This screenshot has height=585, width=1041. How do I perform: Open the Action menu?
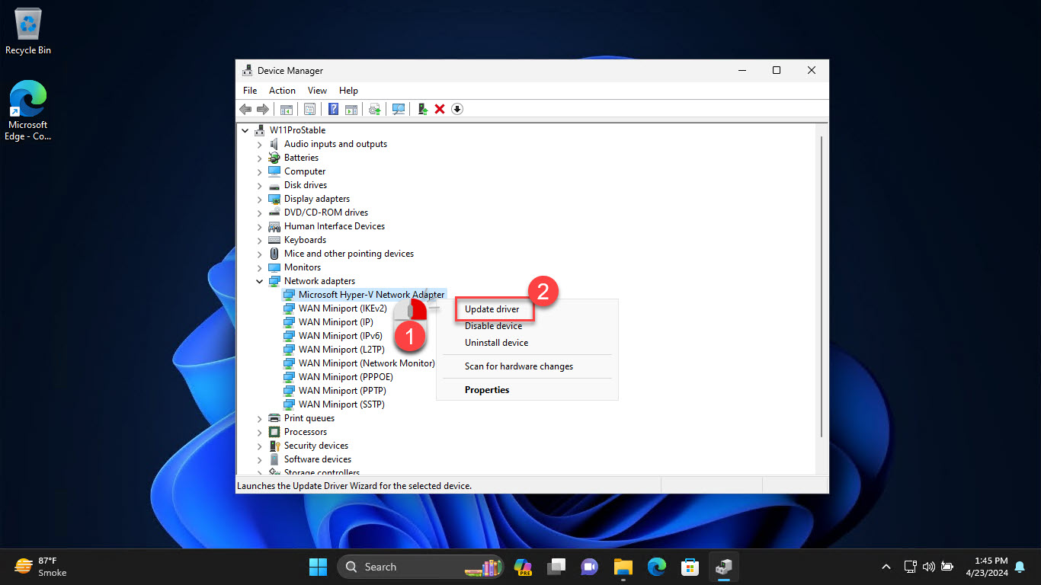point(281,90)
